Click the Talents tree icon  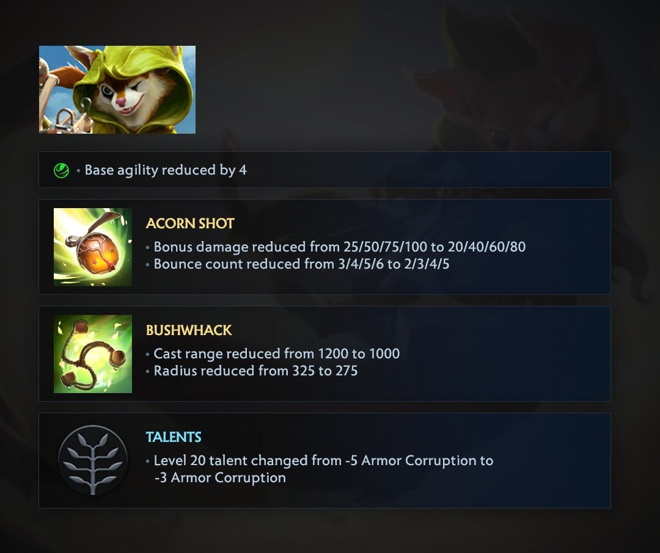tap(93, 460)
